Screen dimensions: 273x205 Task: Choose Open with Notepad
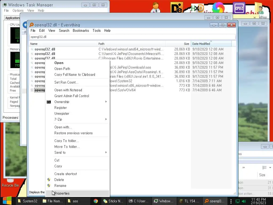(68, 90)
